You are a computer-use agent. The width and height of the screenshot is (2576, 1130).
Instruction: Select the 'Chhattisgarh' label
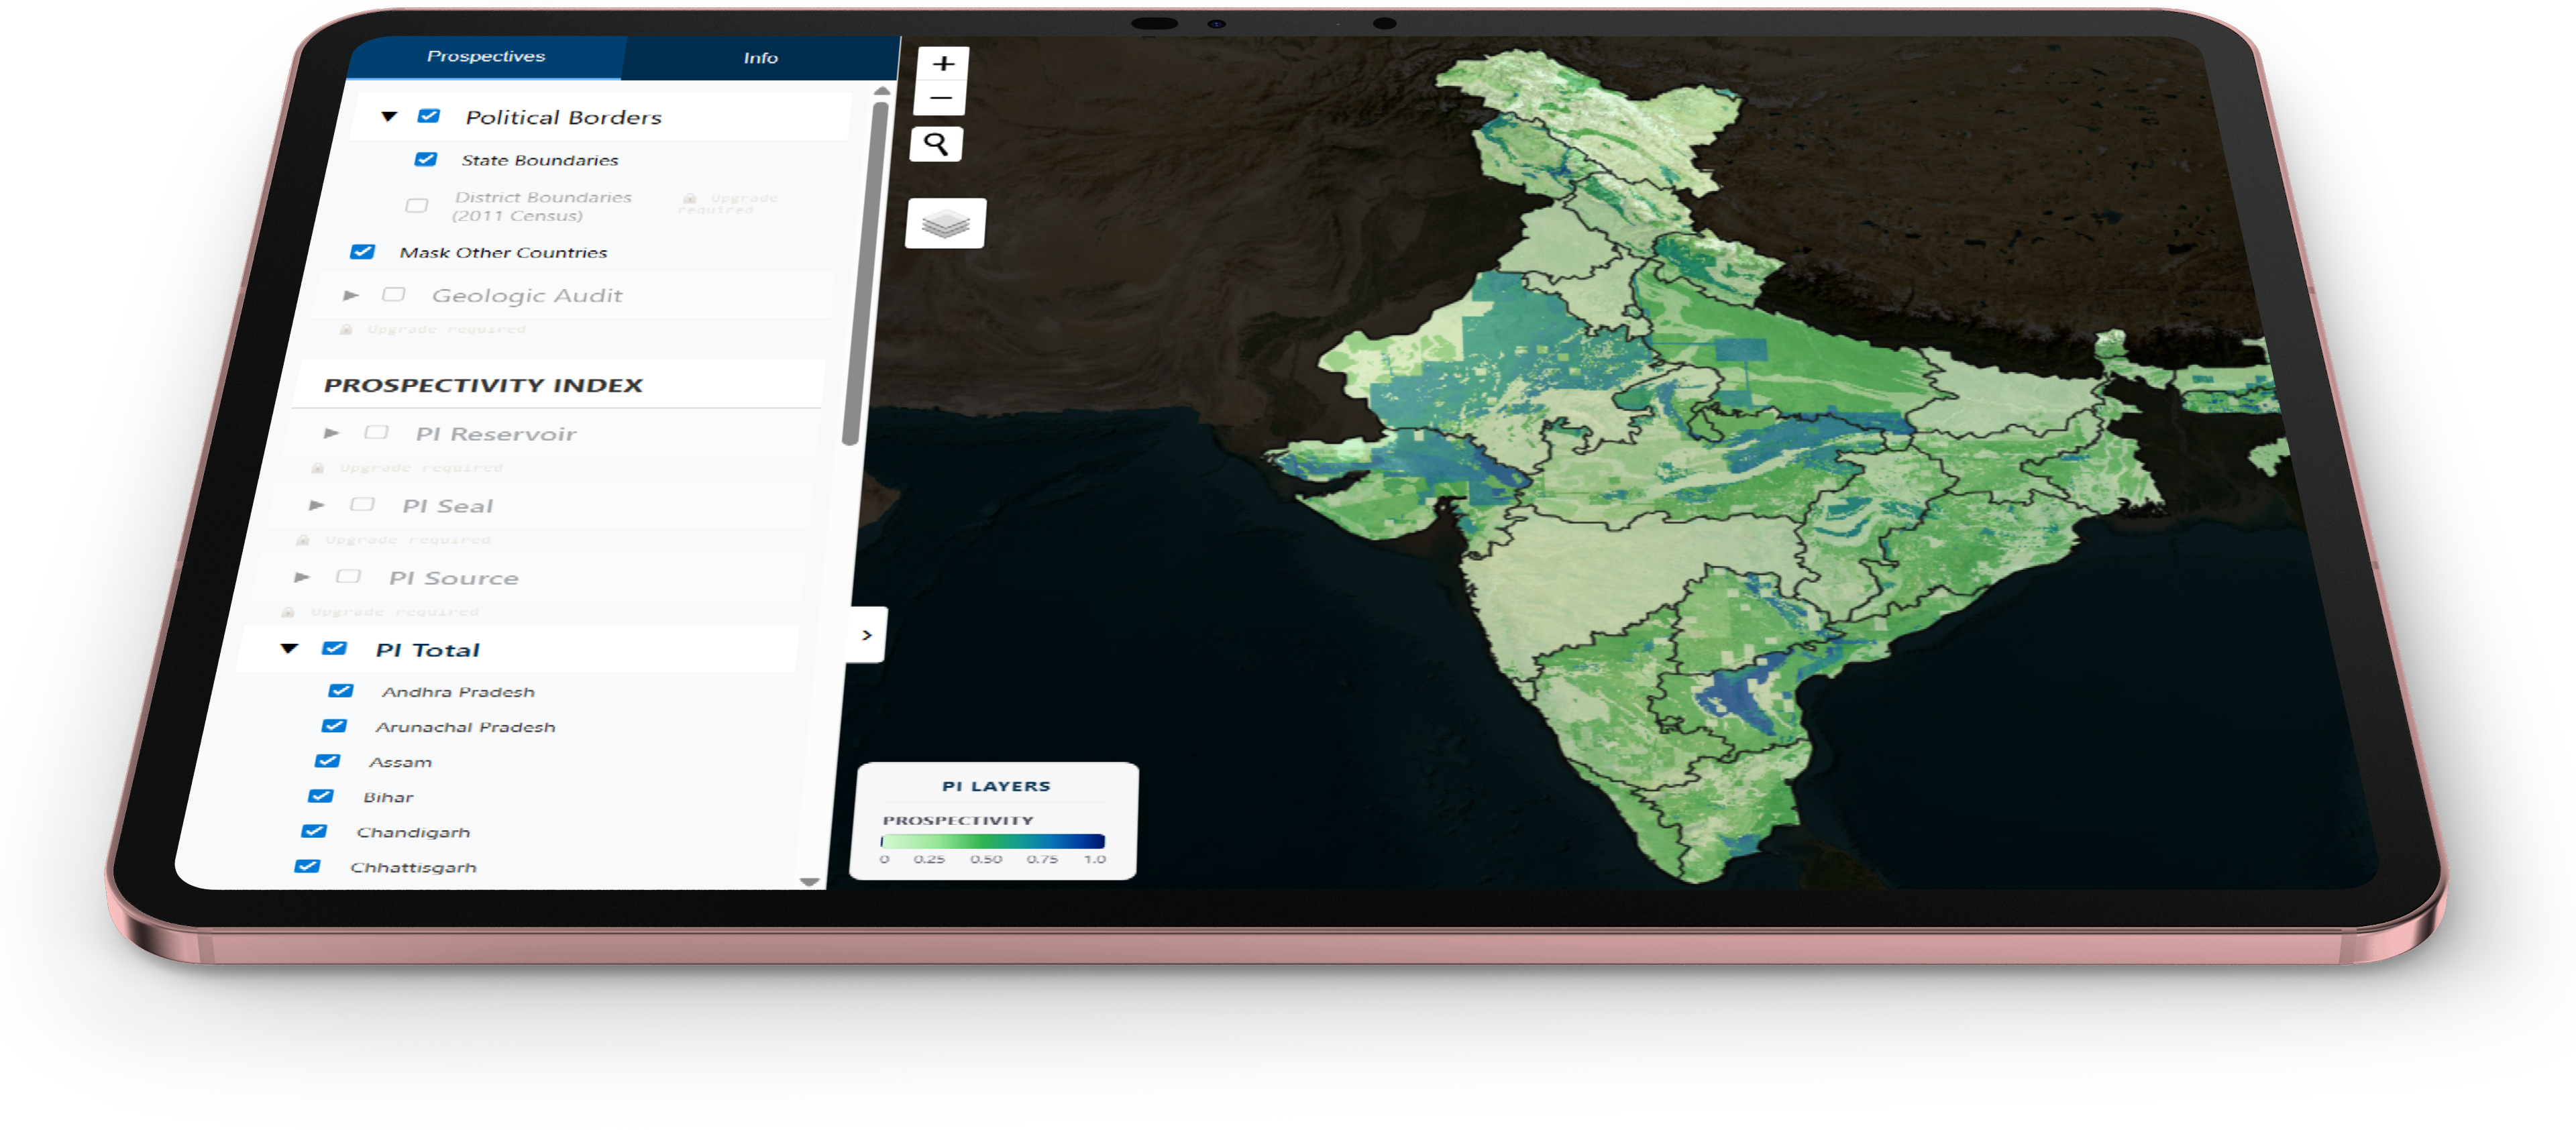click(x=413, y=867)
